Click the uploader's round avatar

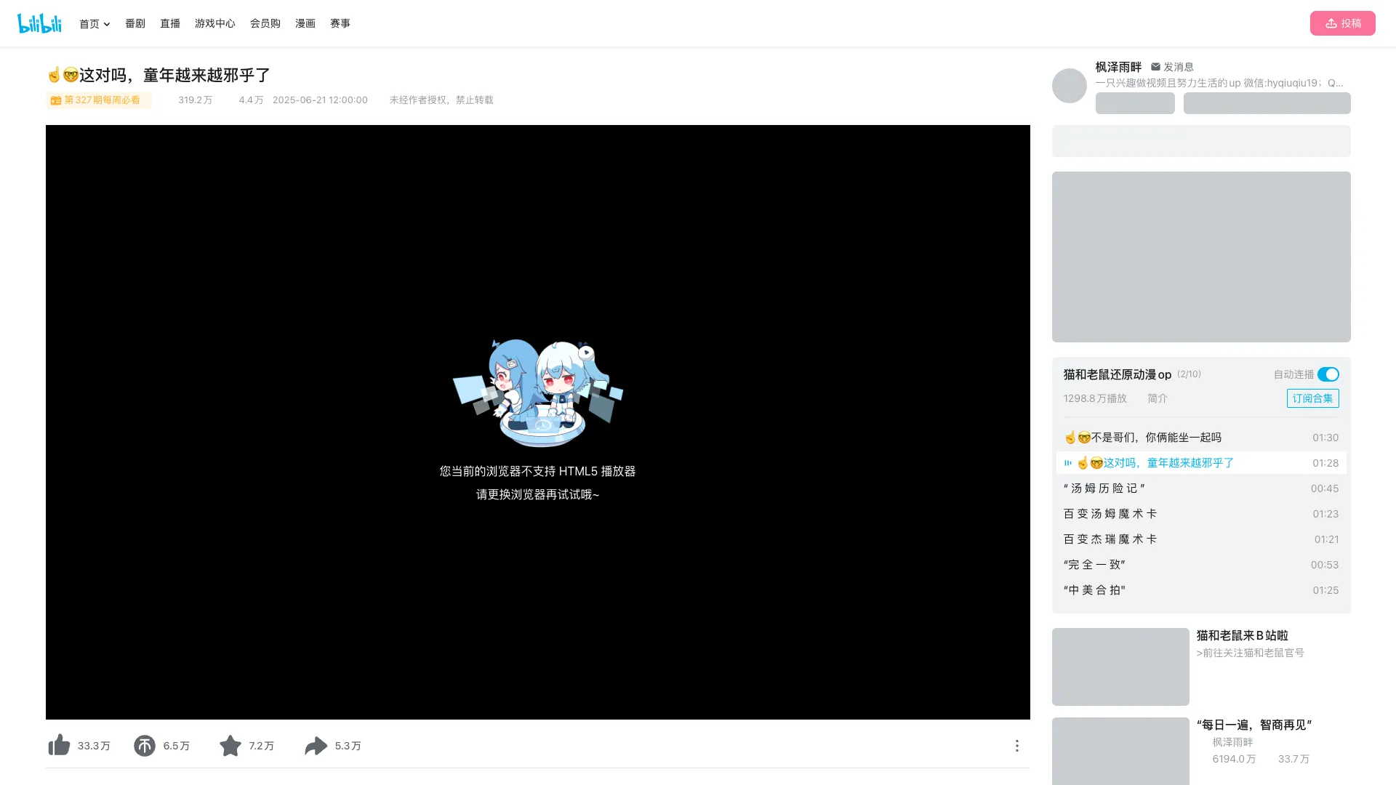[x=1070, y=86]
